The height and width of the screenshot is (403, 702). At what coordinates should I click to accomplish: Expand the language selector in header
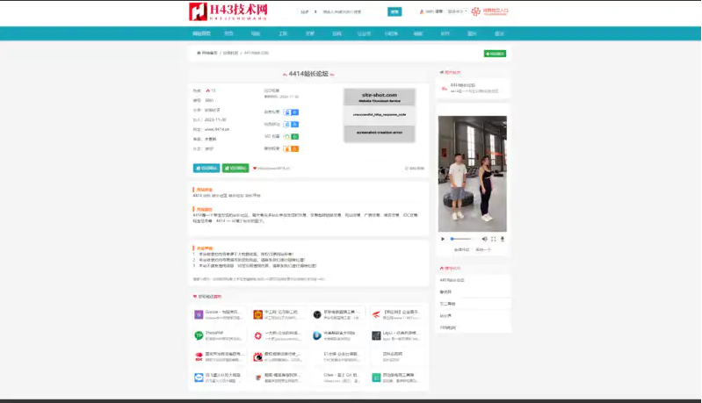pyautogui.click(x=457, y=12)
